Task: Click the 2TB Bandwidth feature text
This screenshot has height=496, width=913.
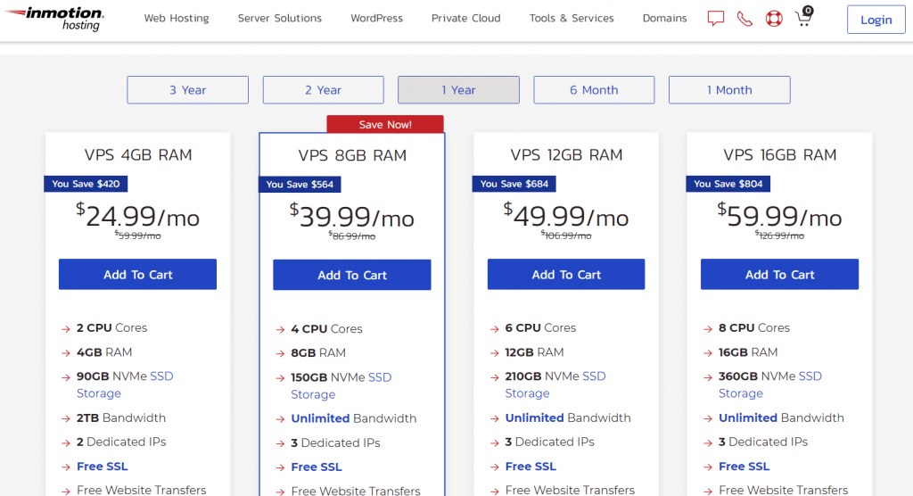Action: 121,417
